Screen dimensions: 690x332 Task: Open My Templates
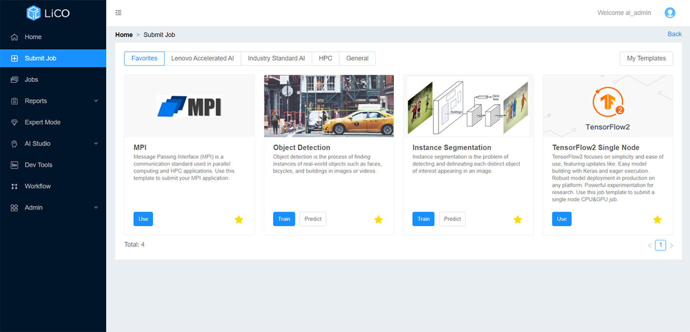pyautogui.click(x=646, y=58)
